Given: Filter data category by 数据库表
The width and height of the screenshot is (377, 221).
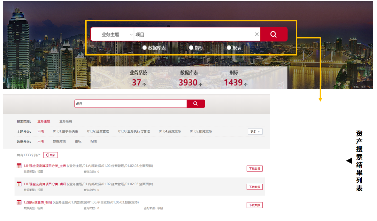Looking at the screenshot, I should [59, 141].
